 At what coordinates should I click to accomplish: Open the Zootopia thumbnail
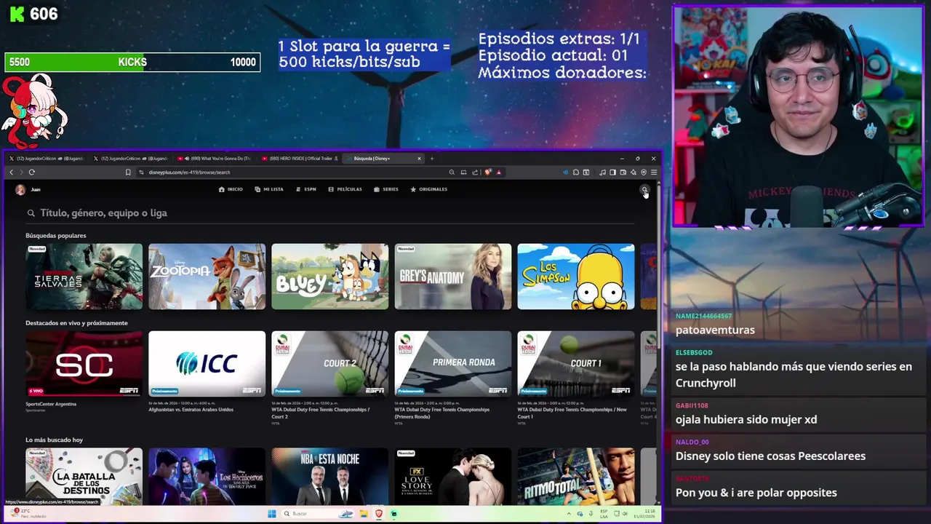coord(207,277)
